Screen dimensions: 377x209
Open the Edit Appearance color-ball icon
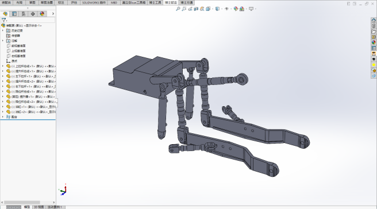coord(236,9)
